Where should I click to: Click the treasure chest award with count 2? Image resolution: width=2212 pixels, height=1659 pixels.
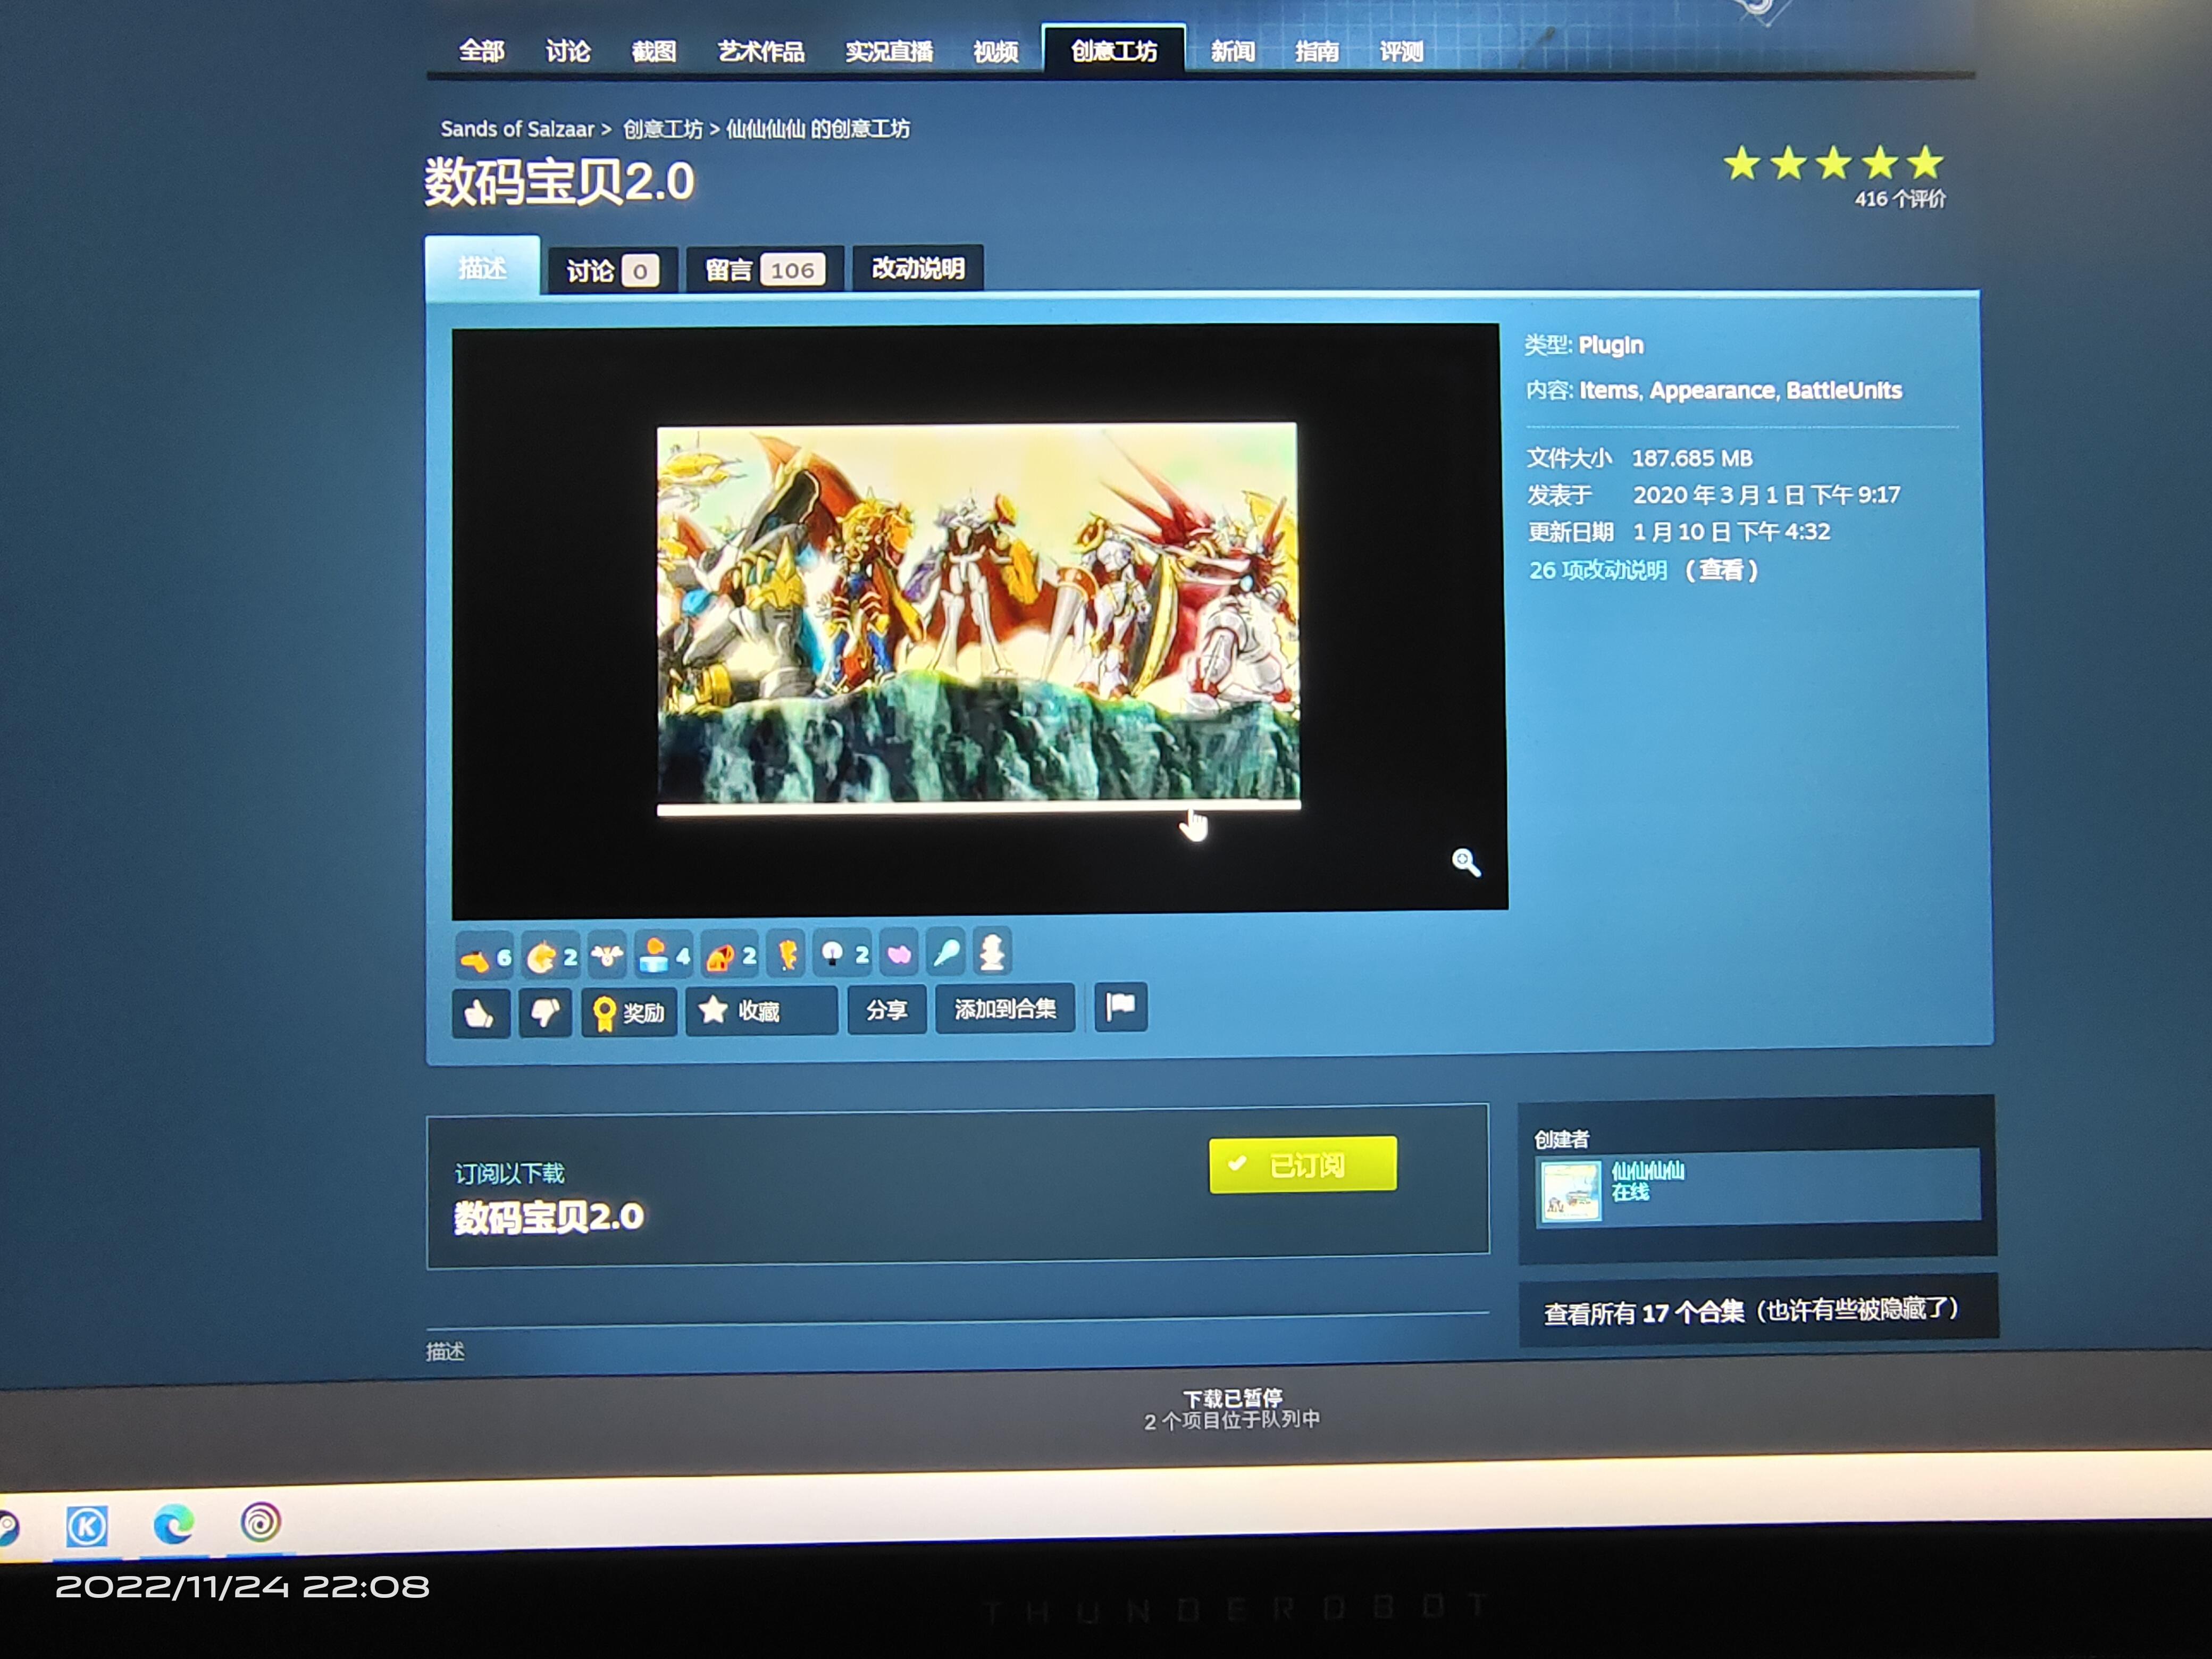tap(730, 954)
